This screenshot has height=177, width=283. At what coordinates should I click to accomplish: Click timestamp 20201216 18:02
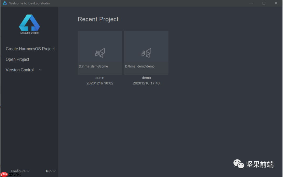coord(100,83)
